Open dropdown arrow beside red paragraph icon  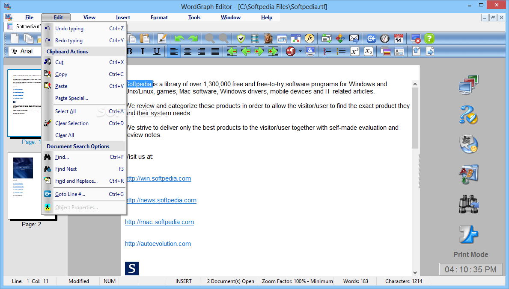(300, 51)
